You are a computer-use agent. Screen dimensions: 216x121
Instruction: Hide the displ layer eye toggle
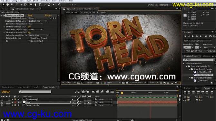coord(2,102)
